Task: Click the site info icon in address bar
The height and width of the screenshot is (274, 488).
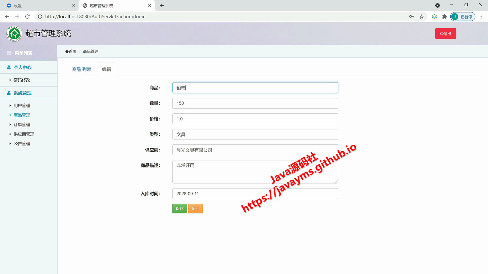Action: click(40, 16)
